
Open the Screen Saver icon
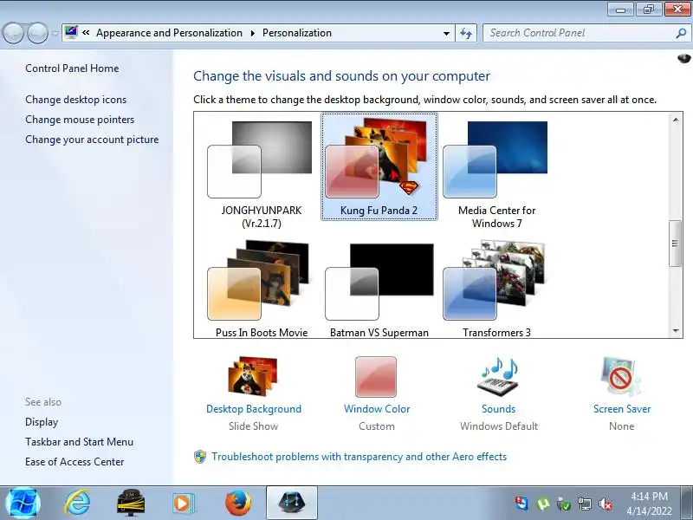(x=621, y=377)
